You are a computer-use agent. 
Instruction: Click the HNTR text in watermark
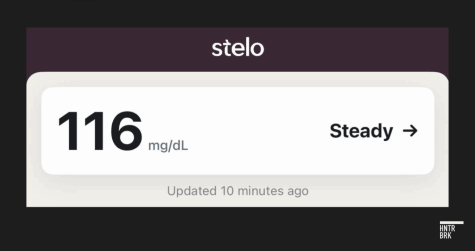coord(447,228)
